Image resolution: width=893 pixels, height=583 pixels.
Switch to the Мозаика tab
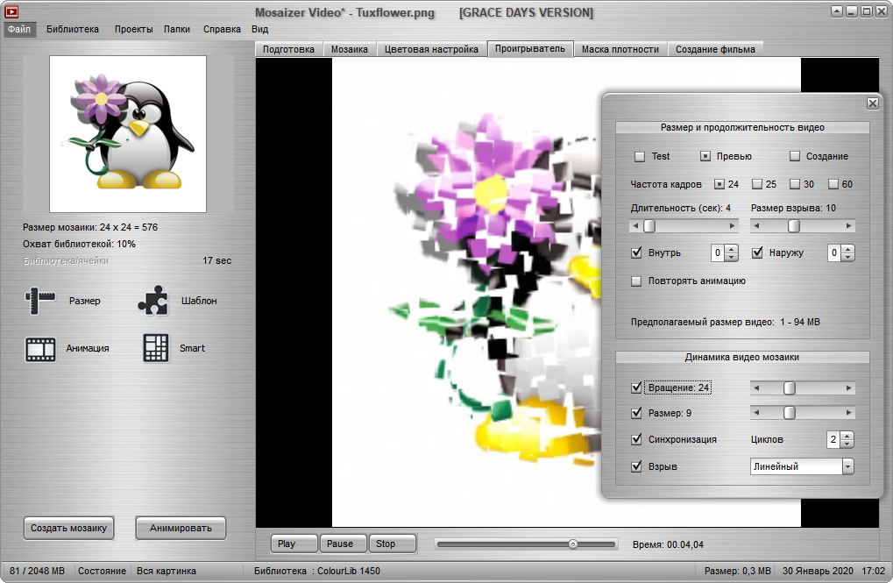[349, 50]
